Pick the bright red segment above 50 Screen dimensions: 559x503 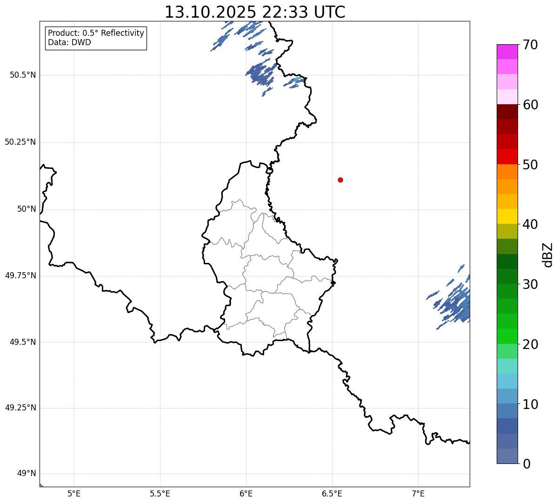(x=507, y=157)
